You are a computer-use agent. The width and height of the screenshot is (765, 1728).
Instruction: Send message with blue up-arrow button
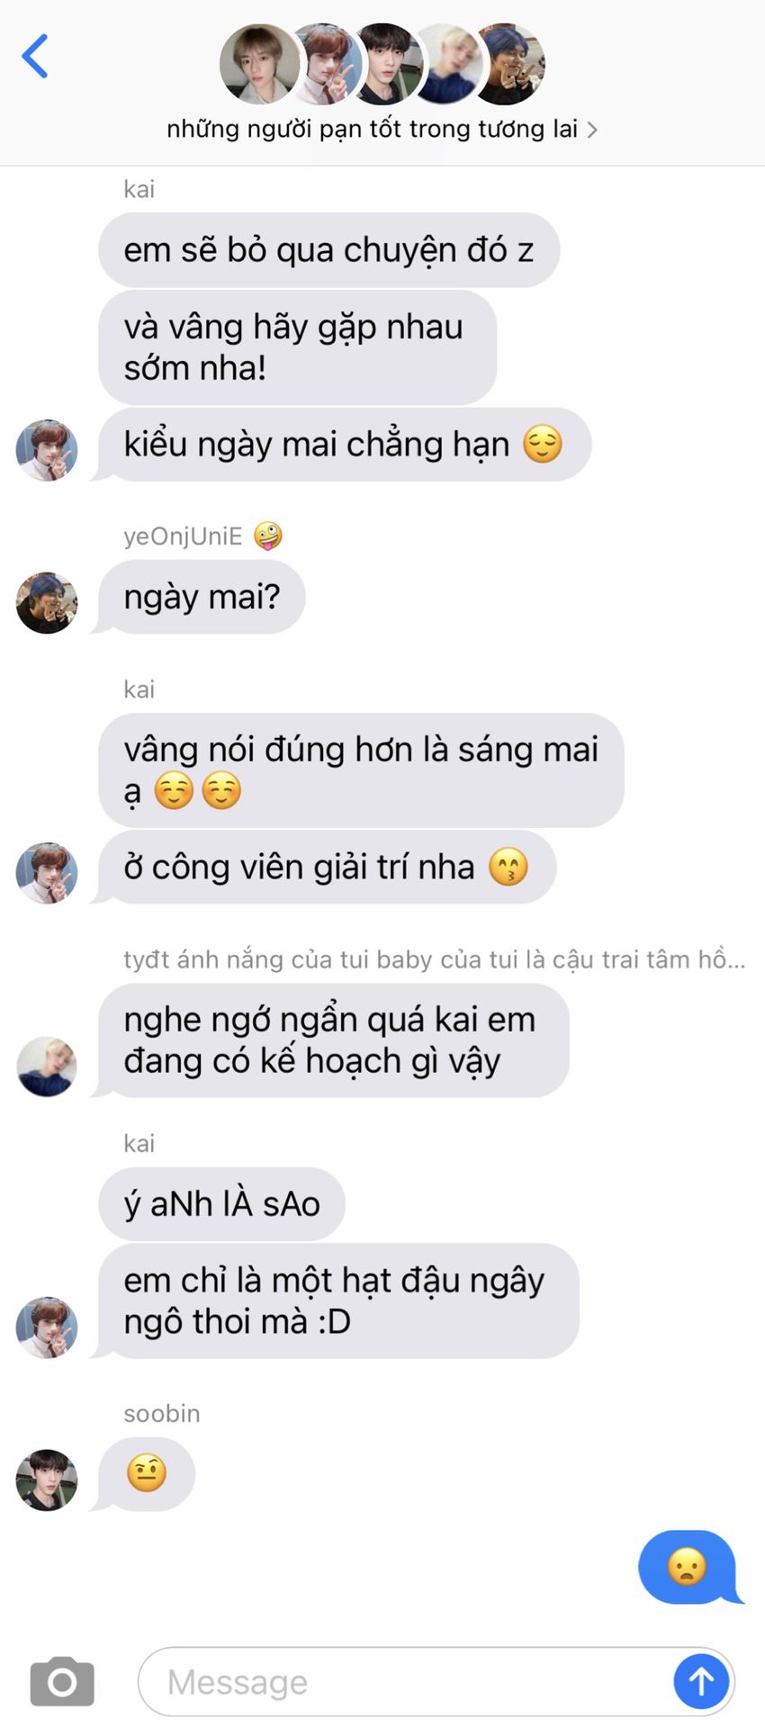[701, 1680]
